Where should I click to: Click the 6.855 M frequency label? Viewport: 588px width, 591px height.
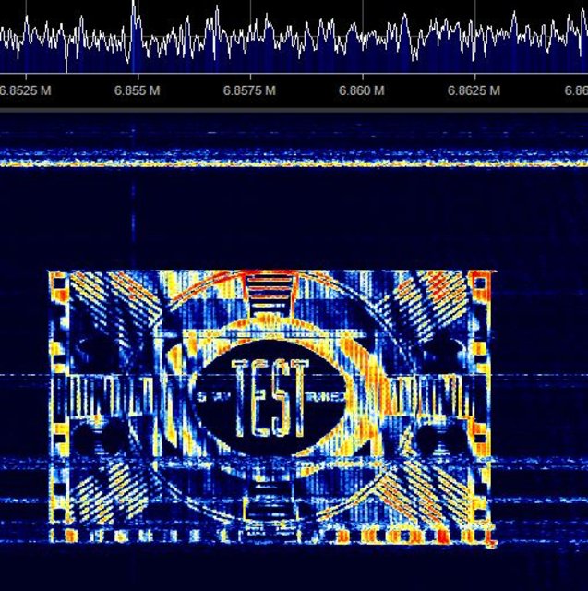[138, 90]
